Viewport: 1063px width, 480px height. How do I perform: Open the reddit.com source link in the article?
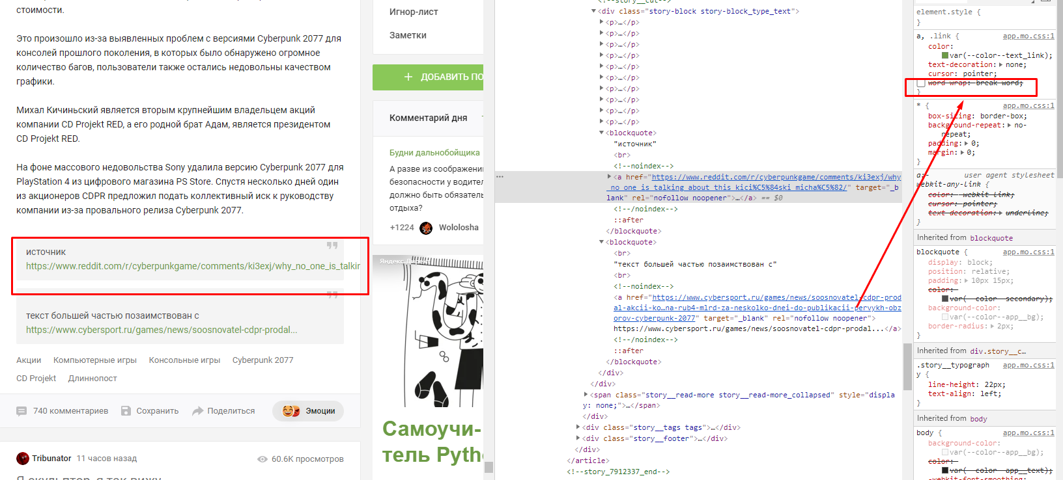pyautogui.click(x=193, y=266)
